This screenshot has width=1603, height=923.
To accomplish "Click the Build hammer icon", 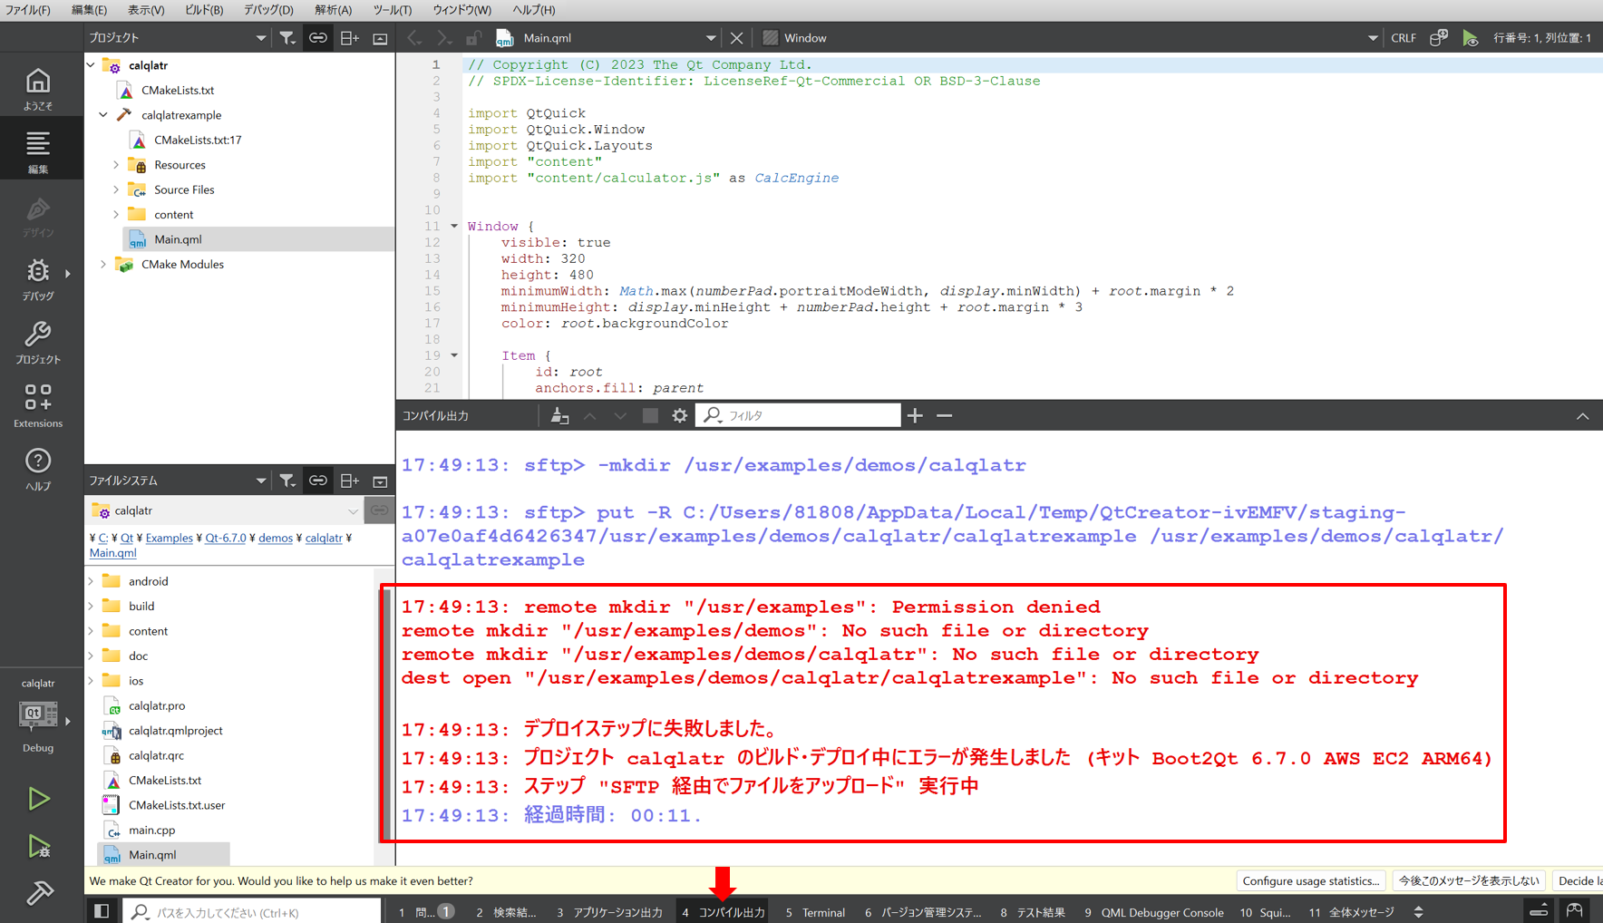I will tap(38, 893).
